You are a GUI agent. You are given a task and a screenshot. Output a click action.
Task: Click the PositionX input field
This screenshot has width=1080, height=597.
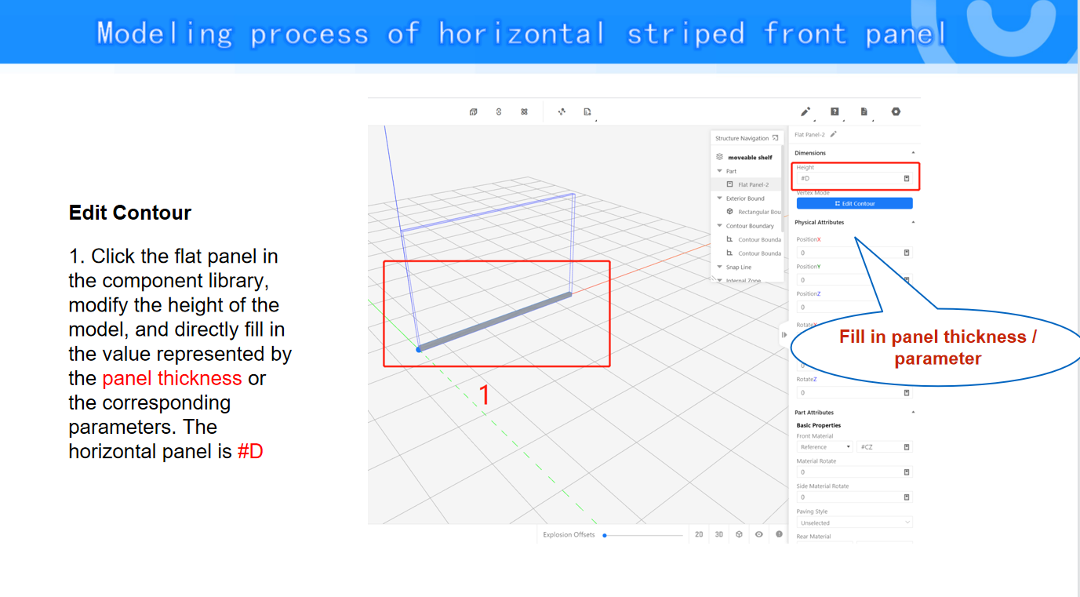tap(849, 253)
